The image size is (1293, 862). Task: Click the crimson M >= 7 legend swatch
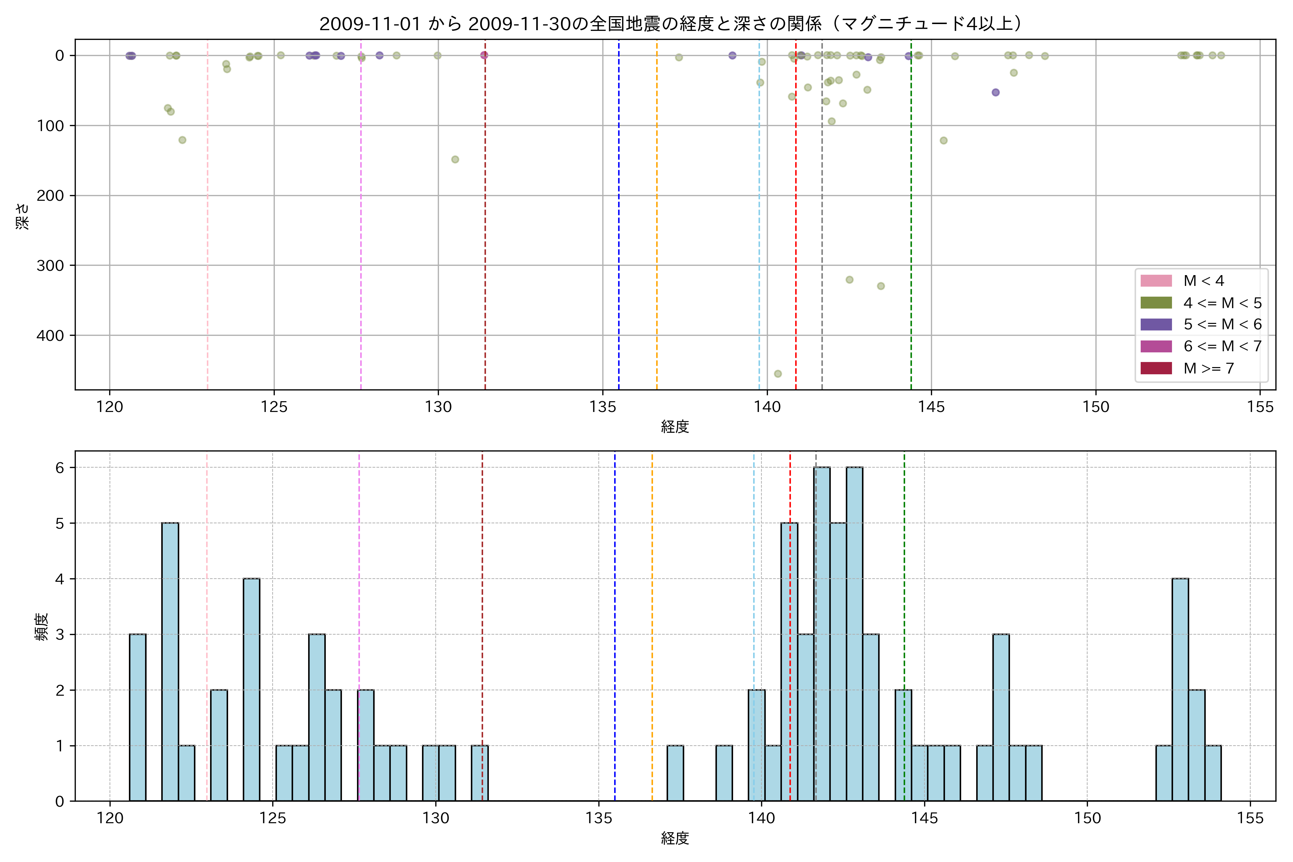[x=1156, y=369]
